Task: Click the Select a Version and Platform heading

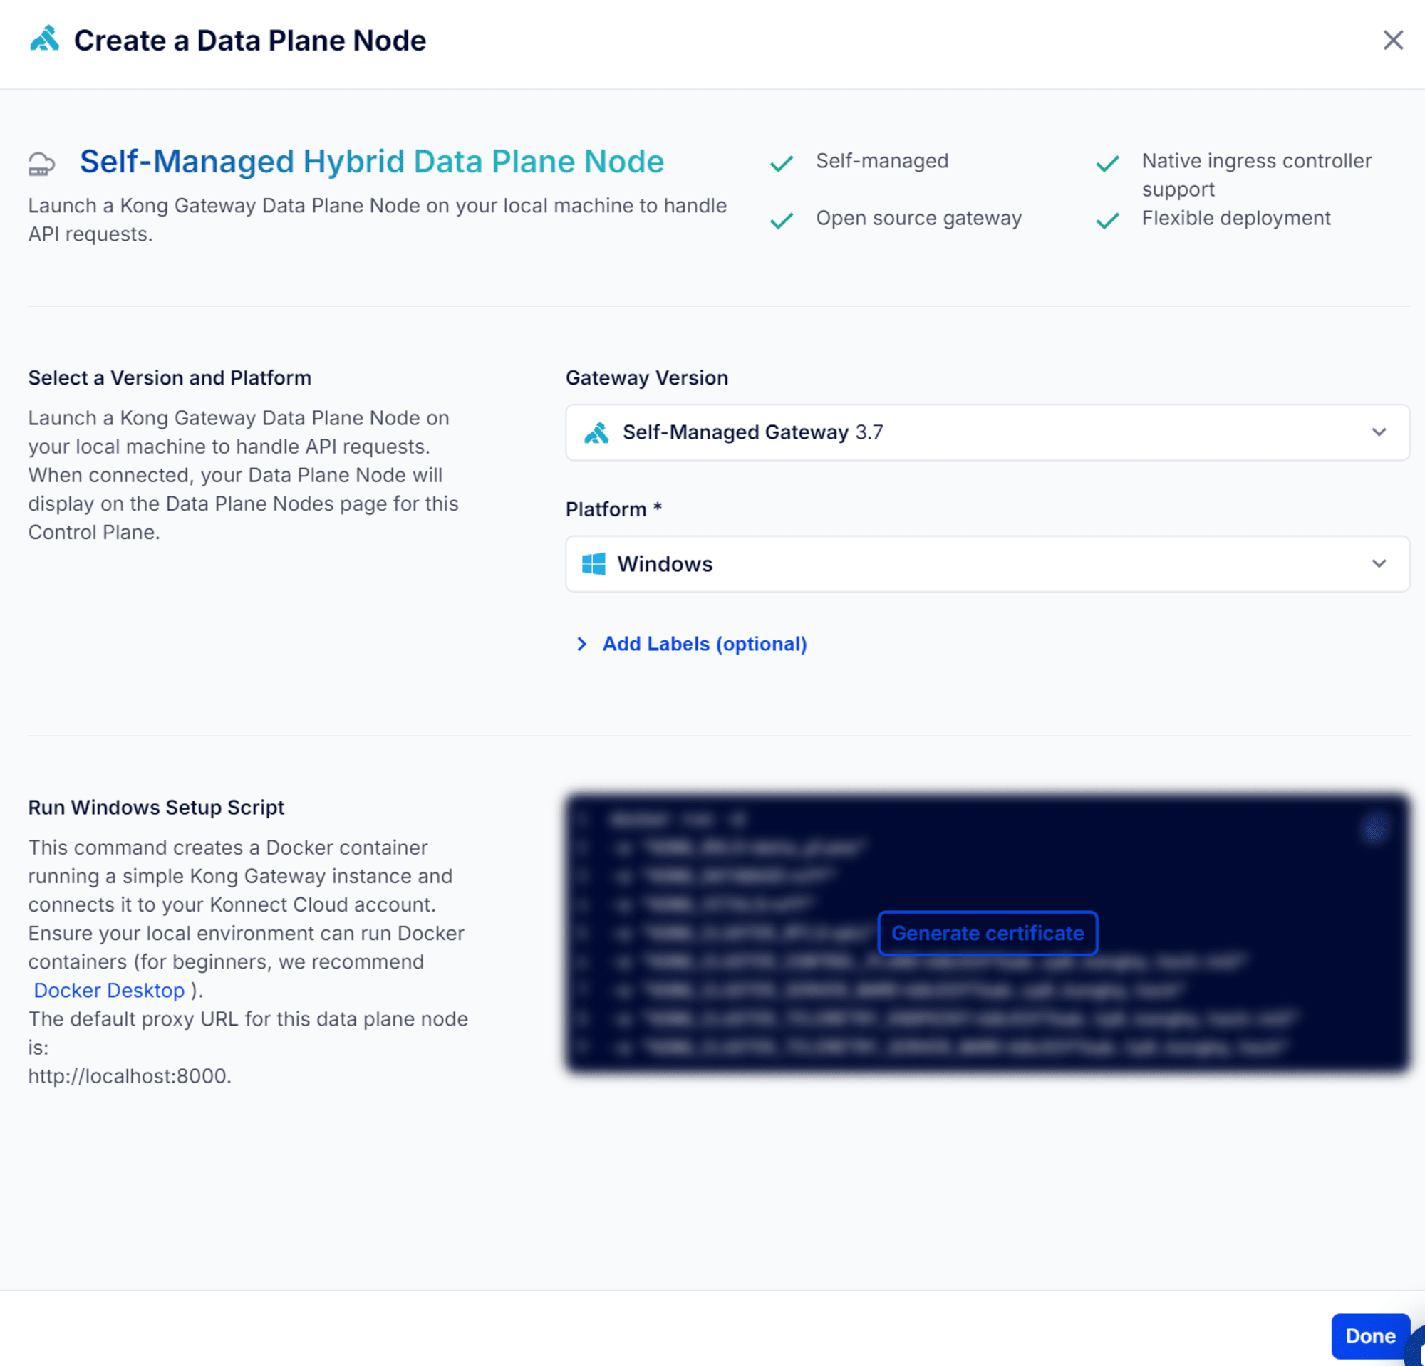Action: point(170,378)
